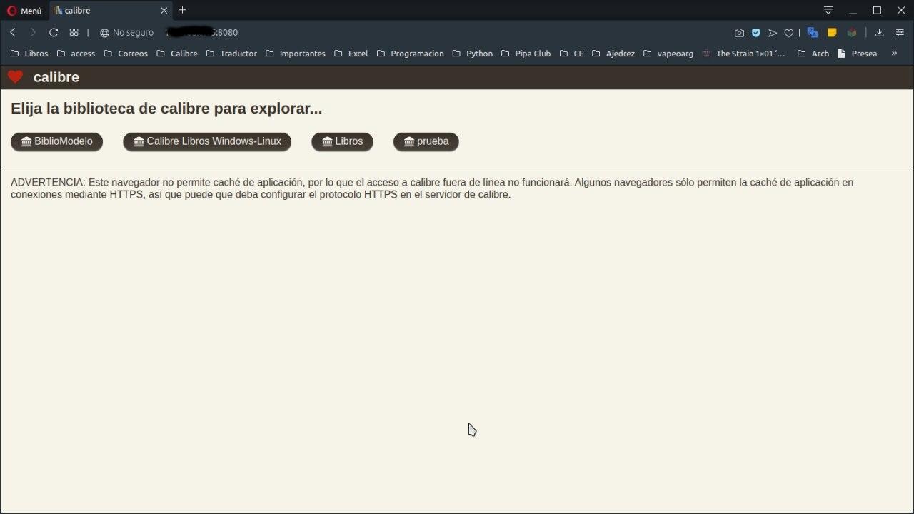Click the ADVERTENCIA warning text
914x514 pixels.
(432, 188)
